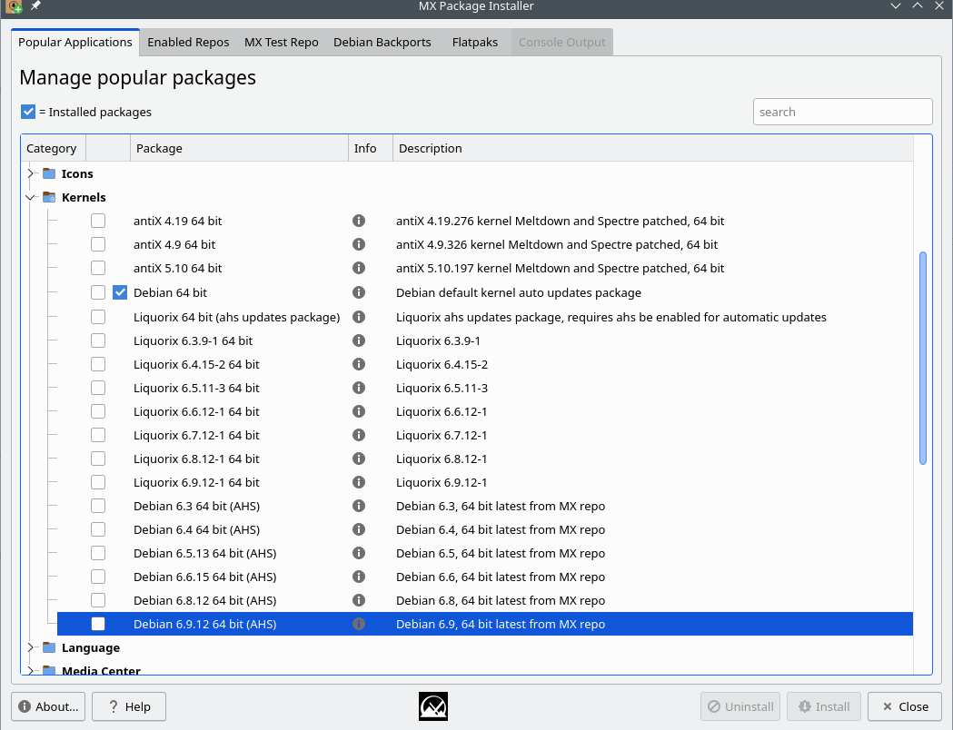Click the pin window icon in title bar

pyautogui.click(x=35, y=5)
